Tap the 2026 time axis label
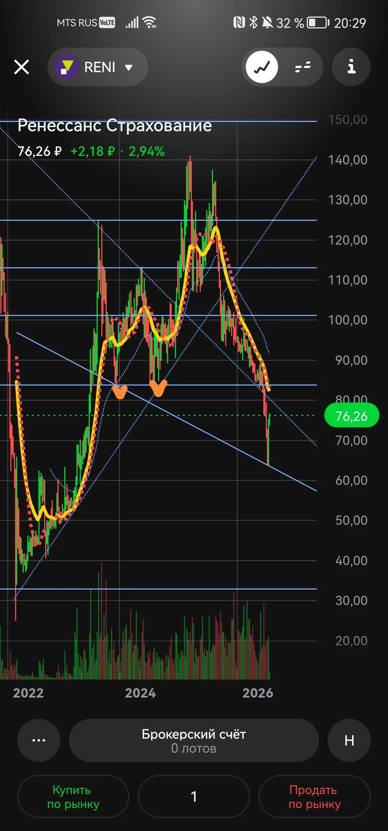388x831 pixels. pos(258,693)
